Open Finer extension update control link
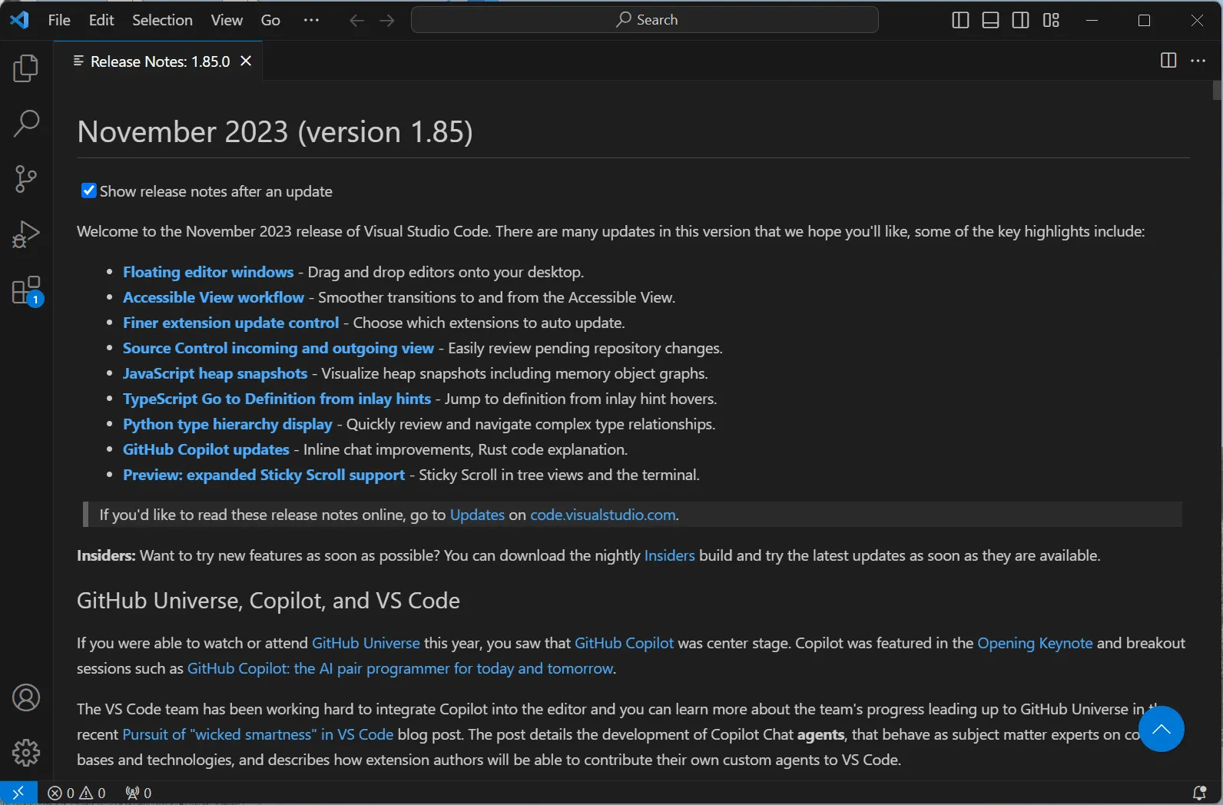The width and height of the screenshot is (1223, 805). point(230,323)
